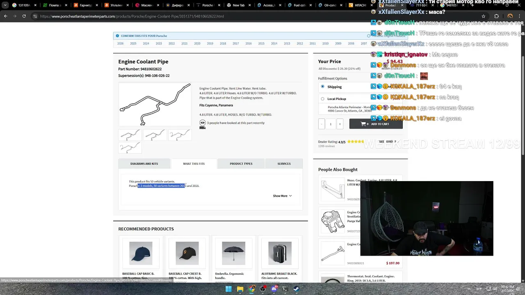The width and height of the screenshot is (525, 295).
Task: Open the Aluframe Basalt Black product
Action: 280,253
